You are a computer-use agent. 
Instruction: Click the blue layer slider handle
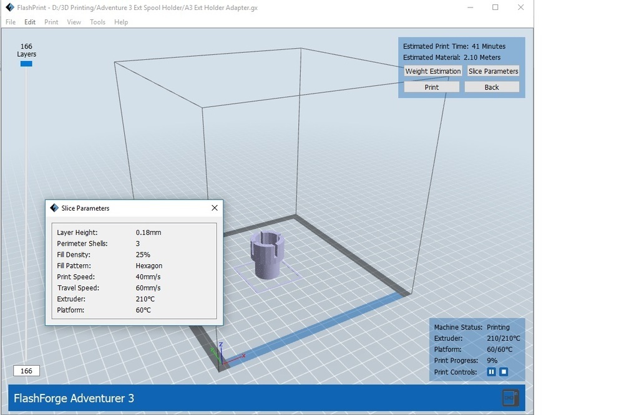coord(26,63)
